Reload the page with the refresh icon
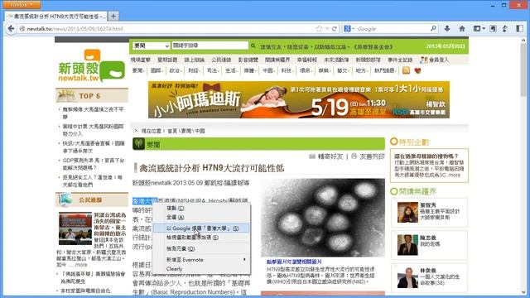 click(x=335, y=29)
